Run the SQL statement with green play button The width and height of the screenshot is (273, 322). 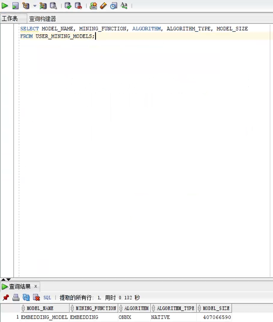point(5,6)
